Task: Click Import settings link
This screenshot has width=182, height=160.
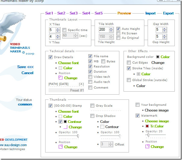Action: click(150, 13)
